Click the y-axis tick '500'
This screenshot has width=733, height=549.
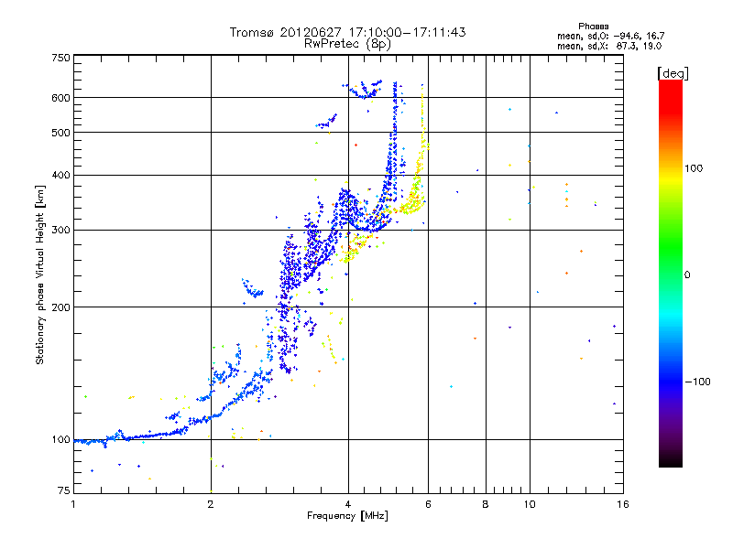pos(60,133)
